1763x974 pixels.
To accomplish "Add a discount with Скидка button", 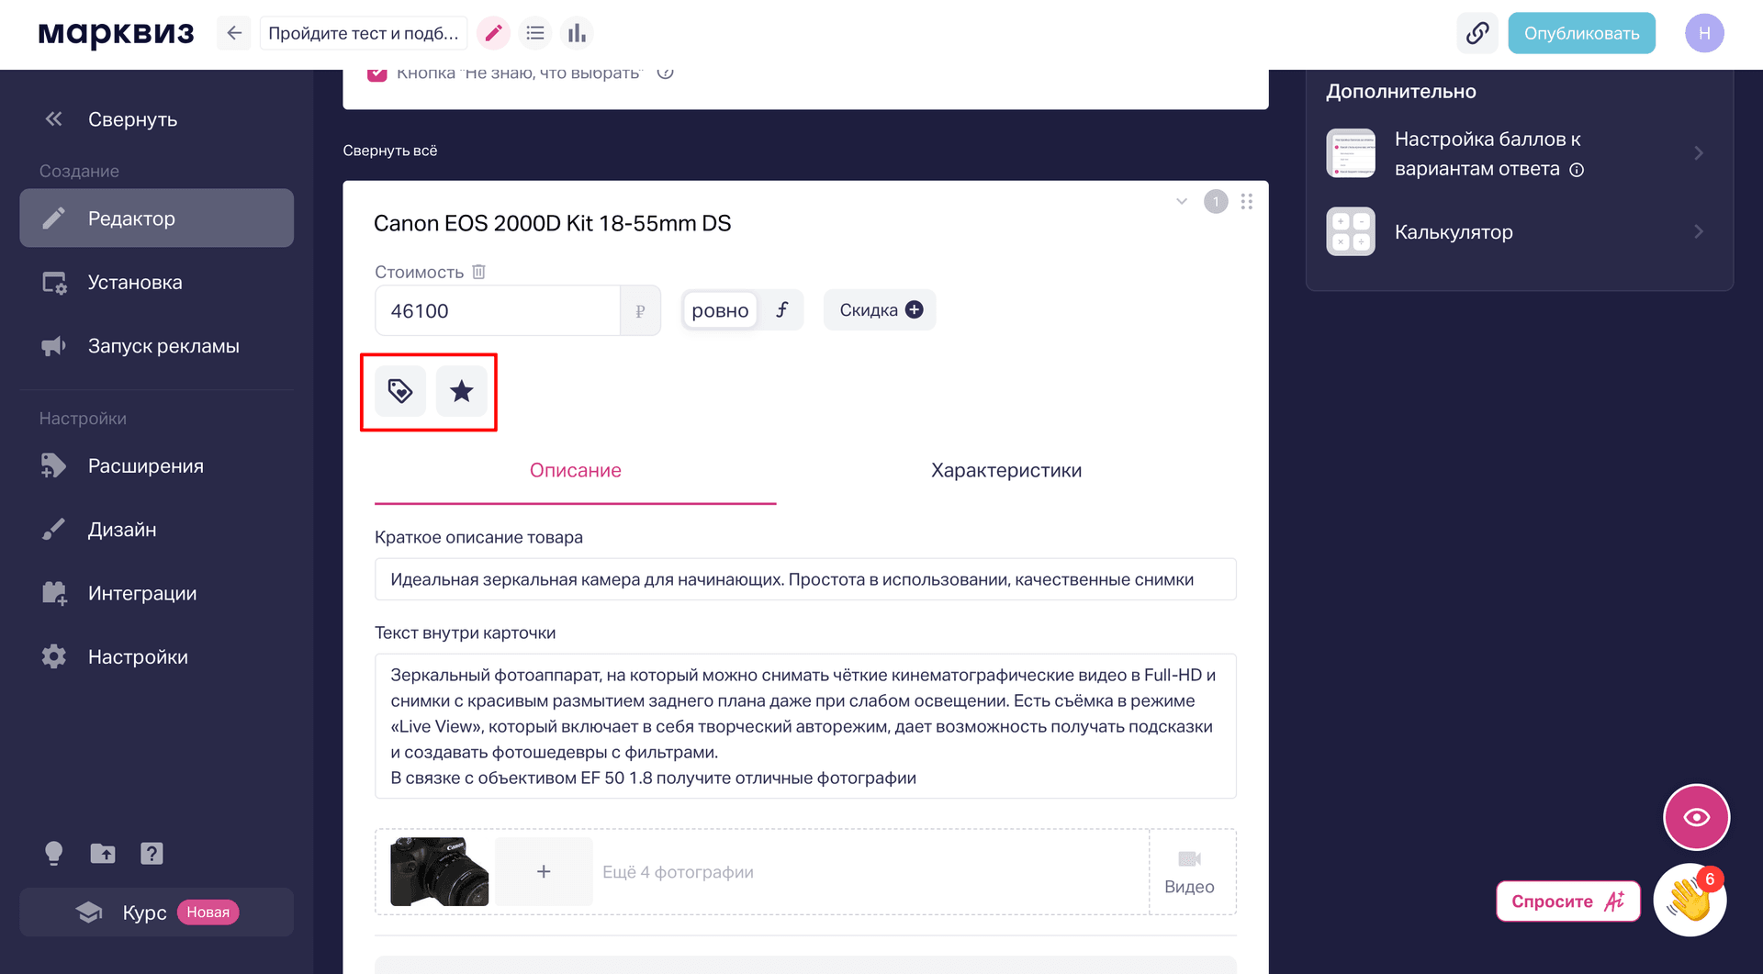I will coord(880,310).
